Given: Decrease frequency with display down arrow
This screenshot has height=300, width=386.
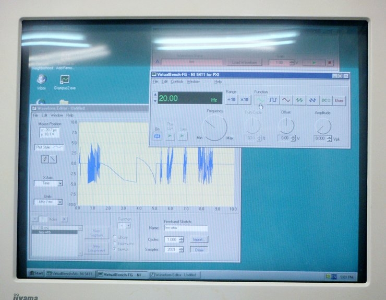Looking at the screenshot, I should pyautogui.click(x=155, y=101).
